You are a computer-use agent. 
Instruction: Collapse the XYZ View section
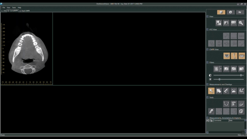tap(207, 29)
